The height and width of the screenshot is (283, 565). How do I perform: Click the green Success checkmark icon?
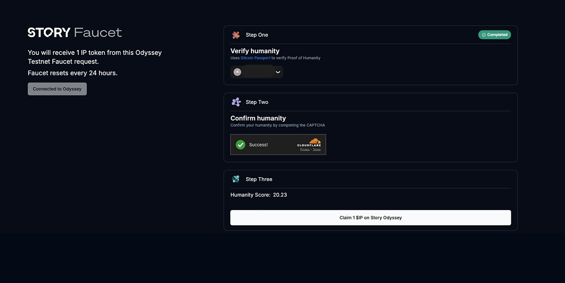tap(241, 145)
